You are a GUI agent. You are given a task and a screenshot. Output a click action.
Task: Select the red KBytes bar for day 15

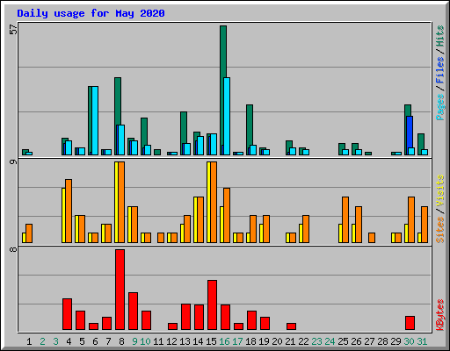(212, 304)
